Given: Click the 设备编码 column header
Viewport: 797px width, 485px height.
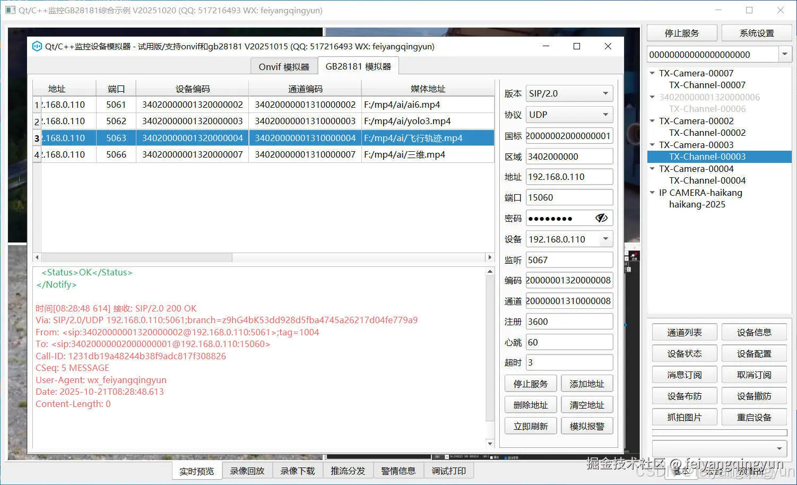Looking at the screenshot, I should [x=193, y=89].
